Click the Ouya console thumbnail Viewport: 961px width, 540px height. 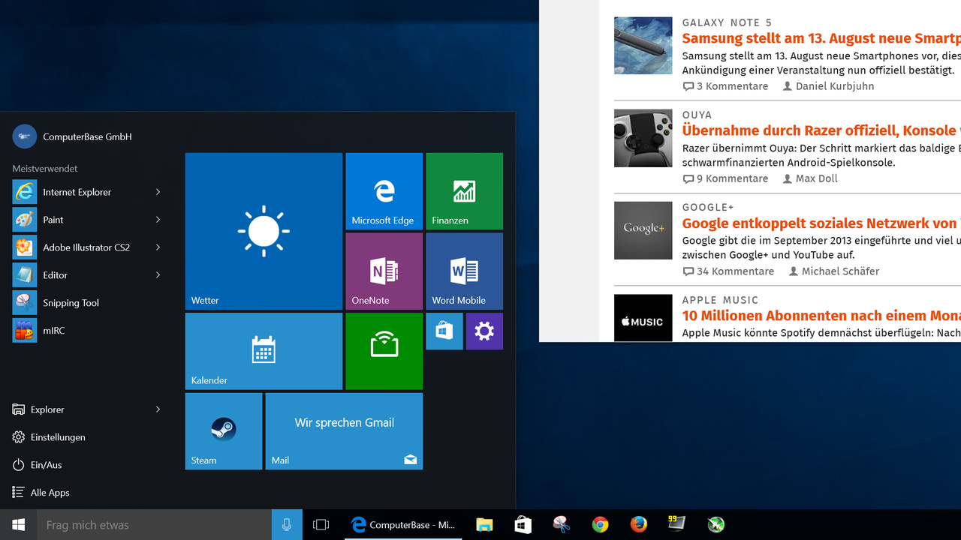643,138
